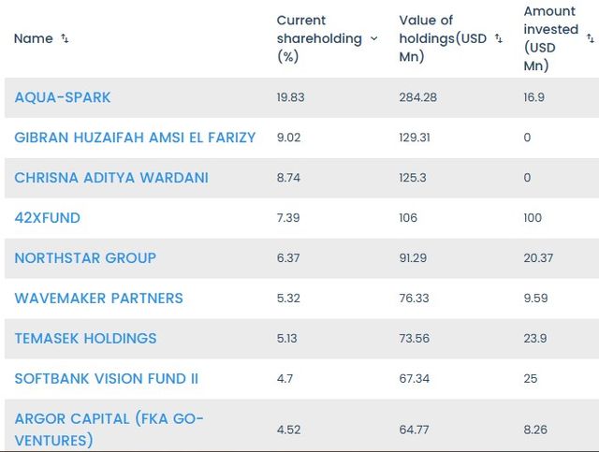View TEMASEK HOLDINGS profile
This screenshot has height=452, width=599.
[85, 339]
